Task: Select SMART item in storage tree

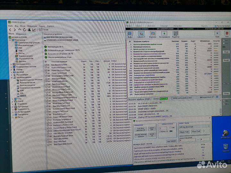Action: [x=22, y=96]
